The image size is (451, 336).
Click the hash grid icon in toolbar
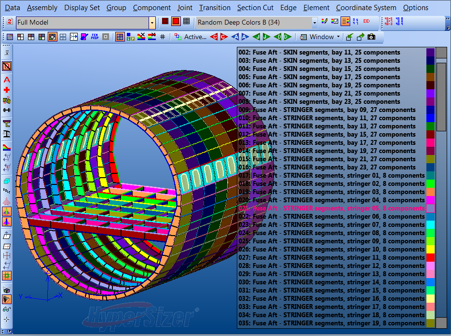click(x=163, y=37)
